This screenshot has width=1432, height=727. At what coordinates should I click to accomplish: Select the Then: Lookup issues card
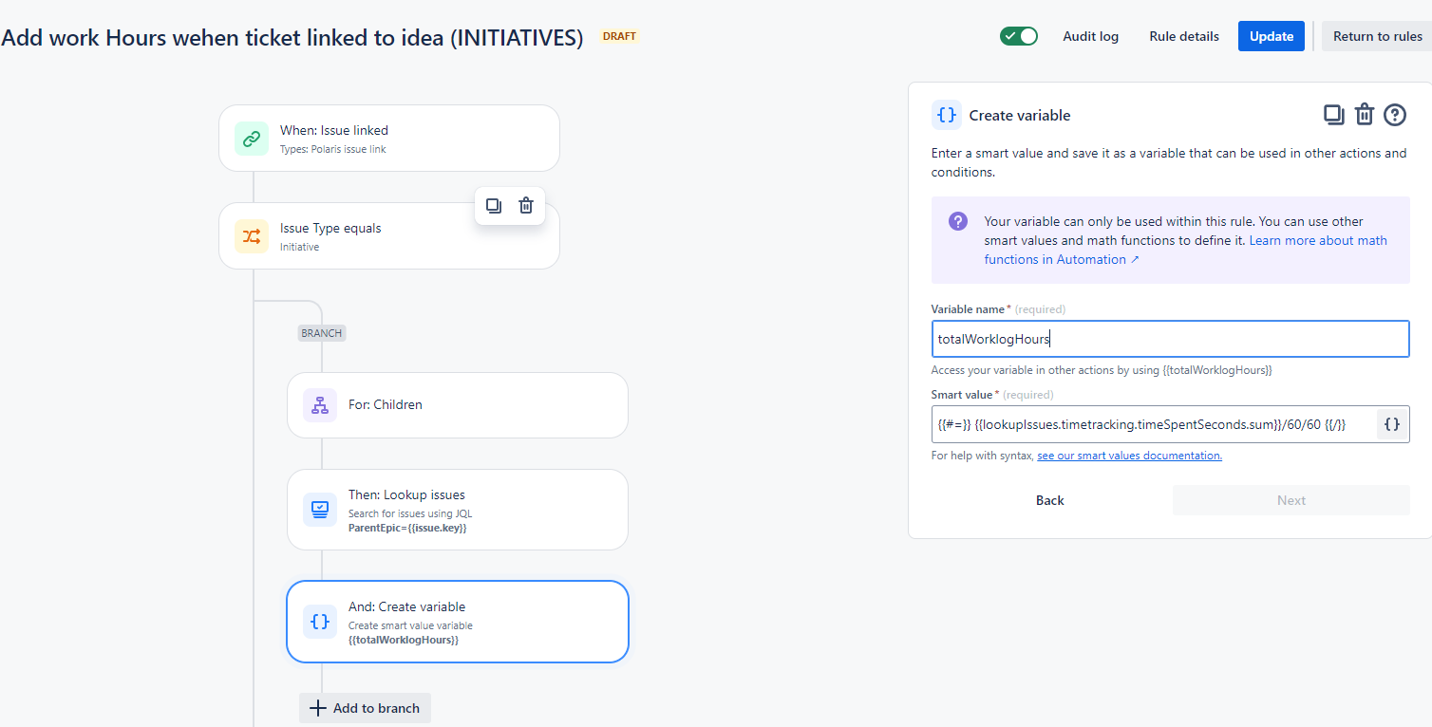(458, 510)
